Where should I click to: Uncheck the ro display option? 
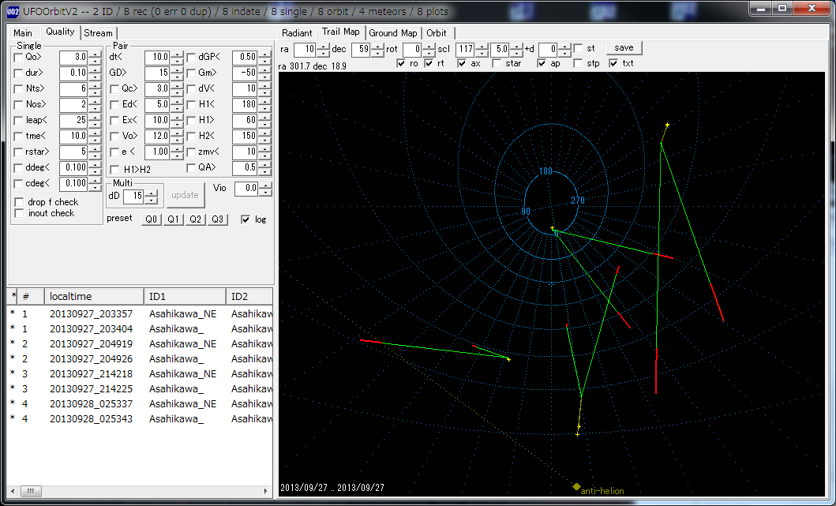401,63
